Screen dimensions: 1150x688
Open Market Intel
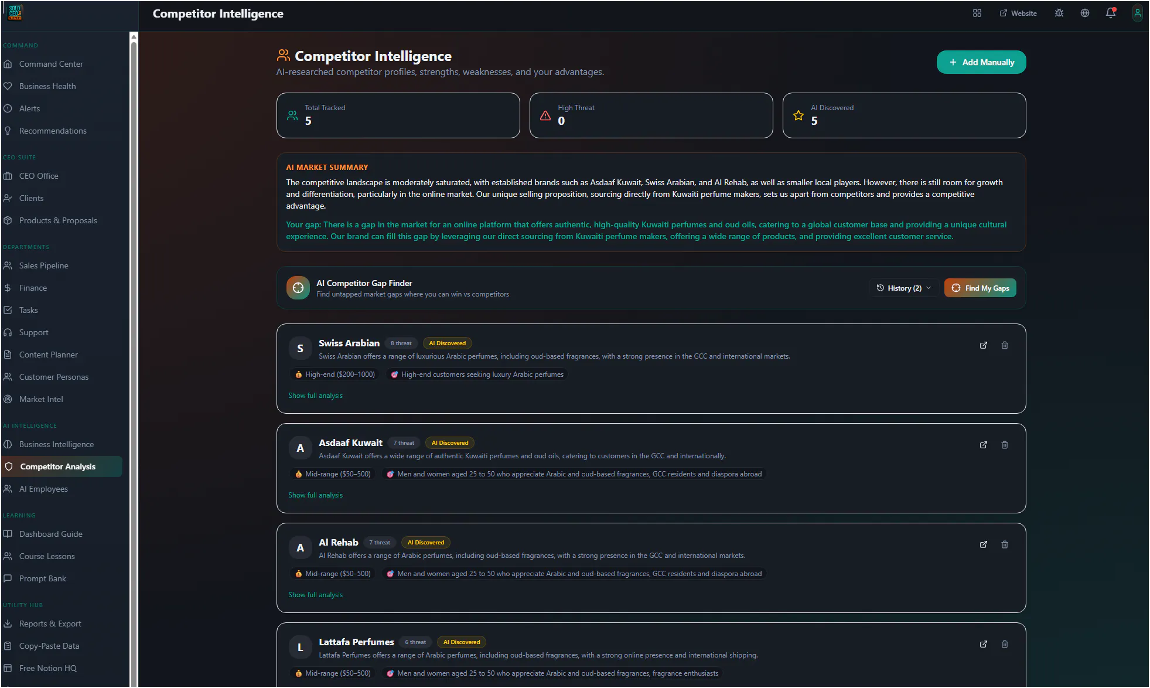pos(62,399)
